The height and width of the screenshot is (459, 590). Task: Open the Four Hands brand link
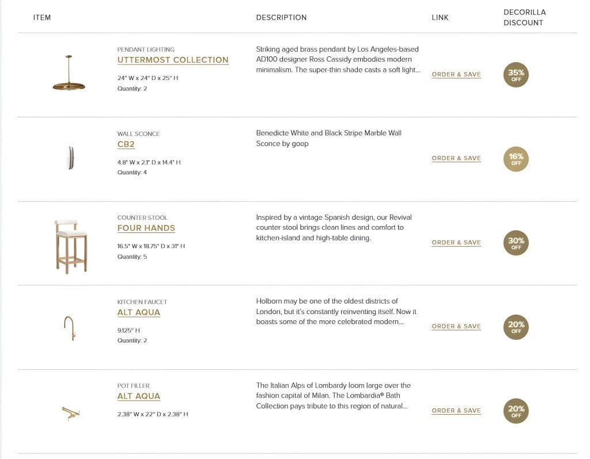tap(146, 228)
